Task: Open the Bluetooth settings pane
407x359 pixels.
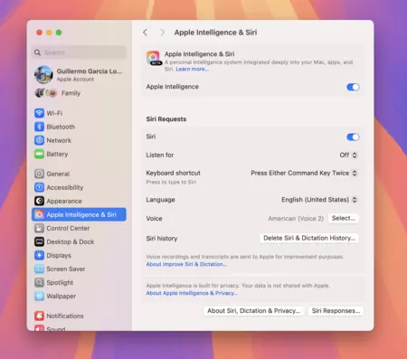Action: click(x=79, y=127)
